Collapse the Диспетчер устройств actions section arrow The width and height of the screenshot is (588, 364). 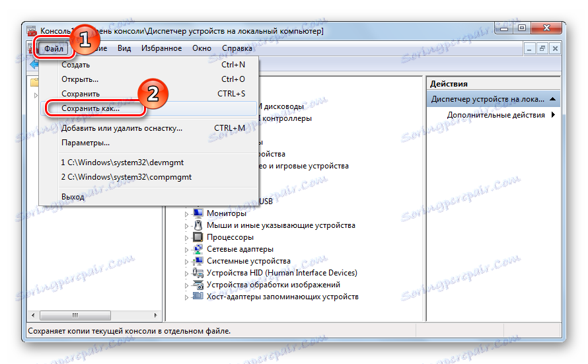point(552,99)
